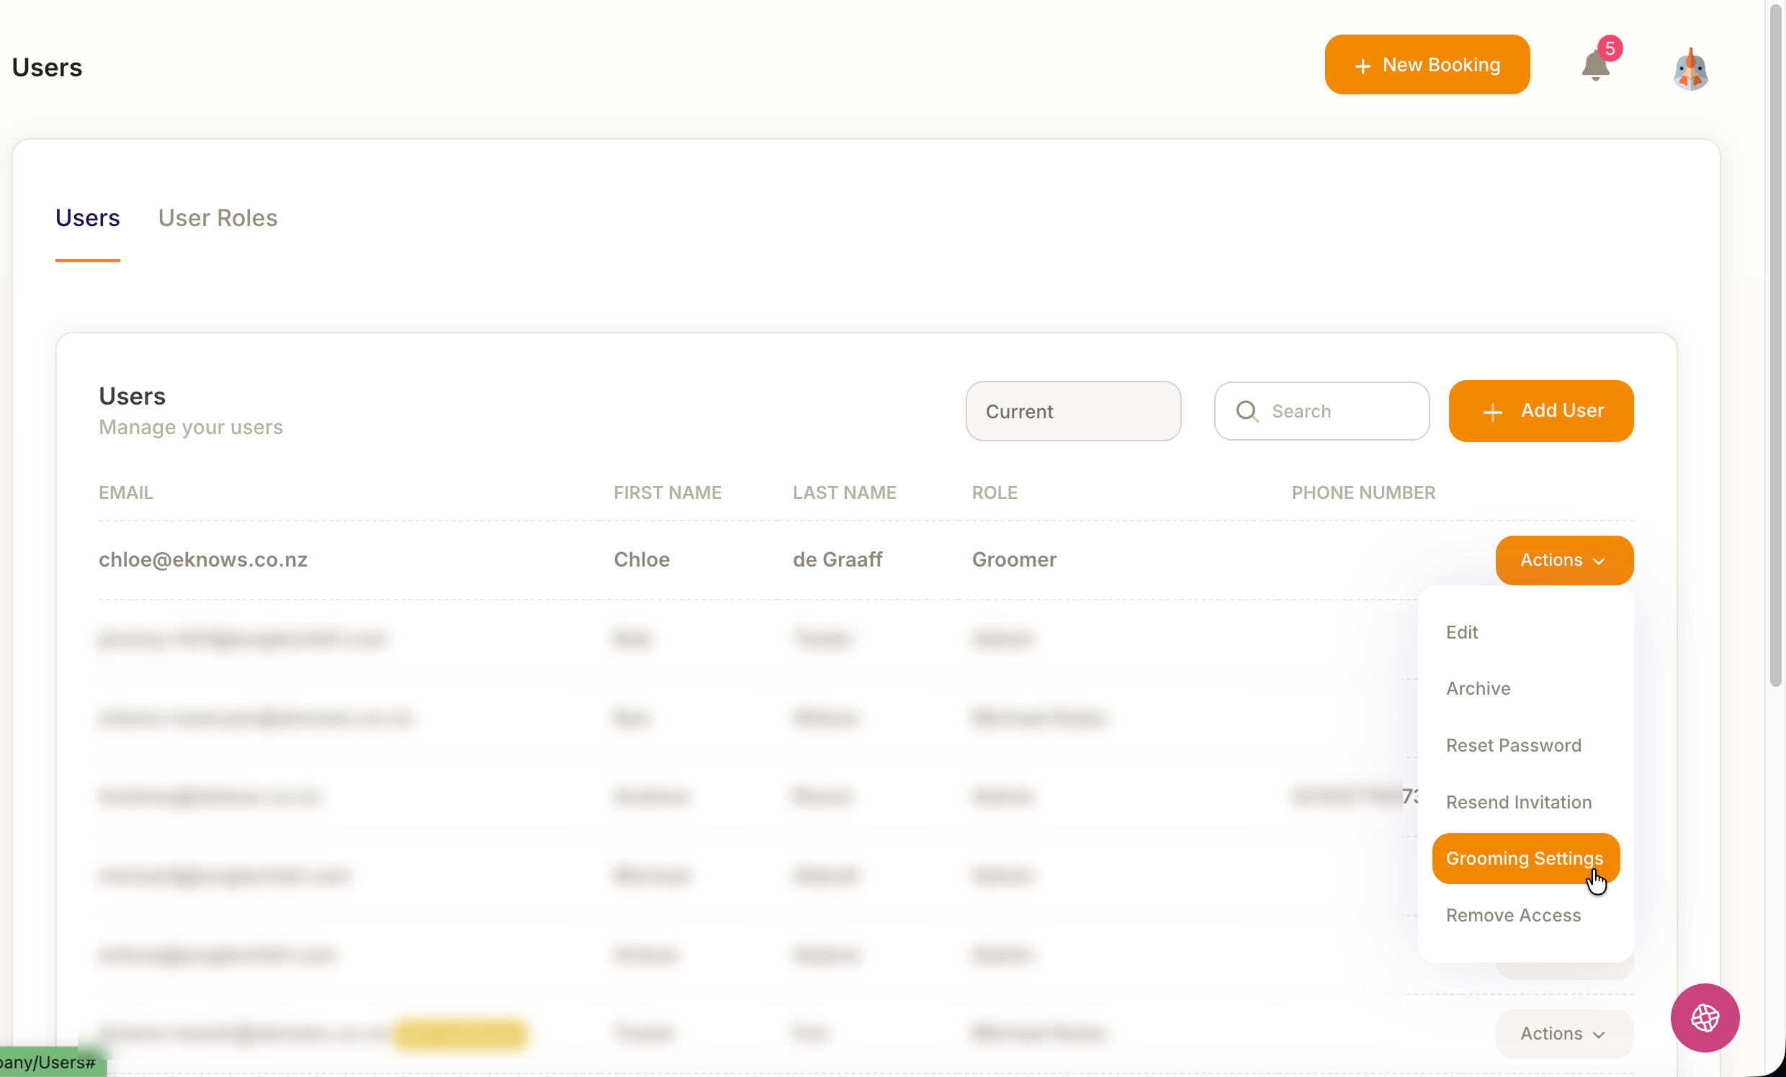Select Edit in the actions menu

pyautogui.click(x=1461, y=632)
